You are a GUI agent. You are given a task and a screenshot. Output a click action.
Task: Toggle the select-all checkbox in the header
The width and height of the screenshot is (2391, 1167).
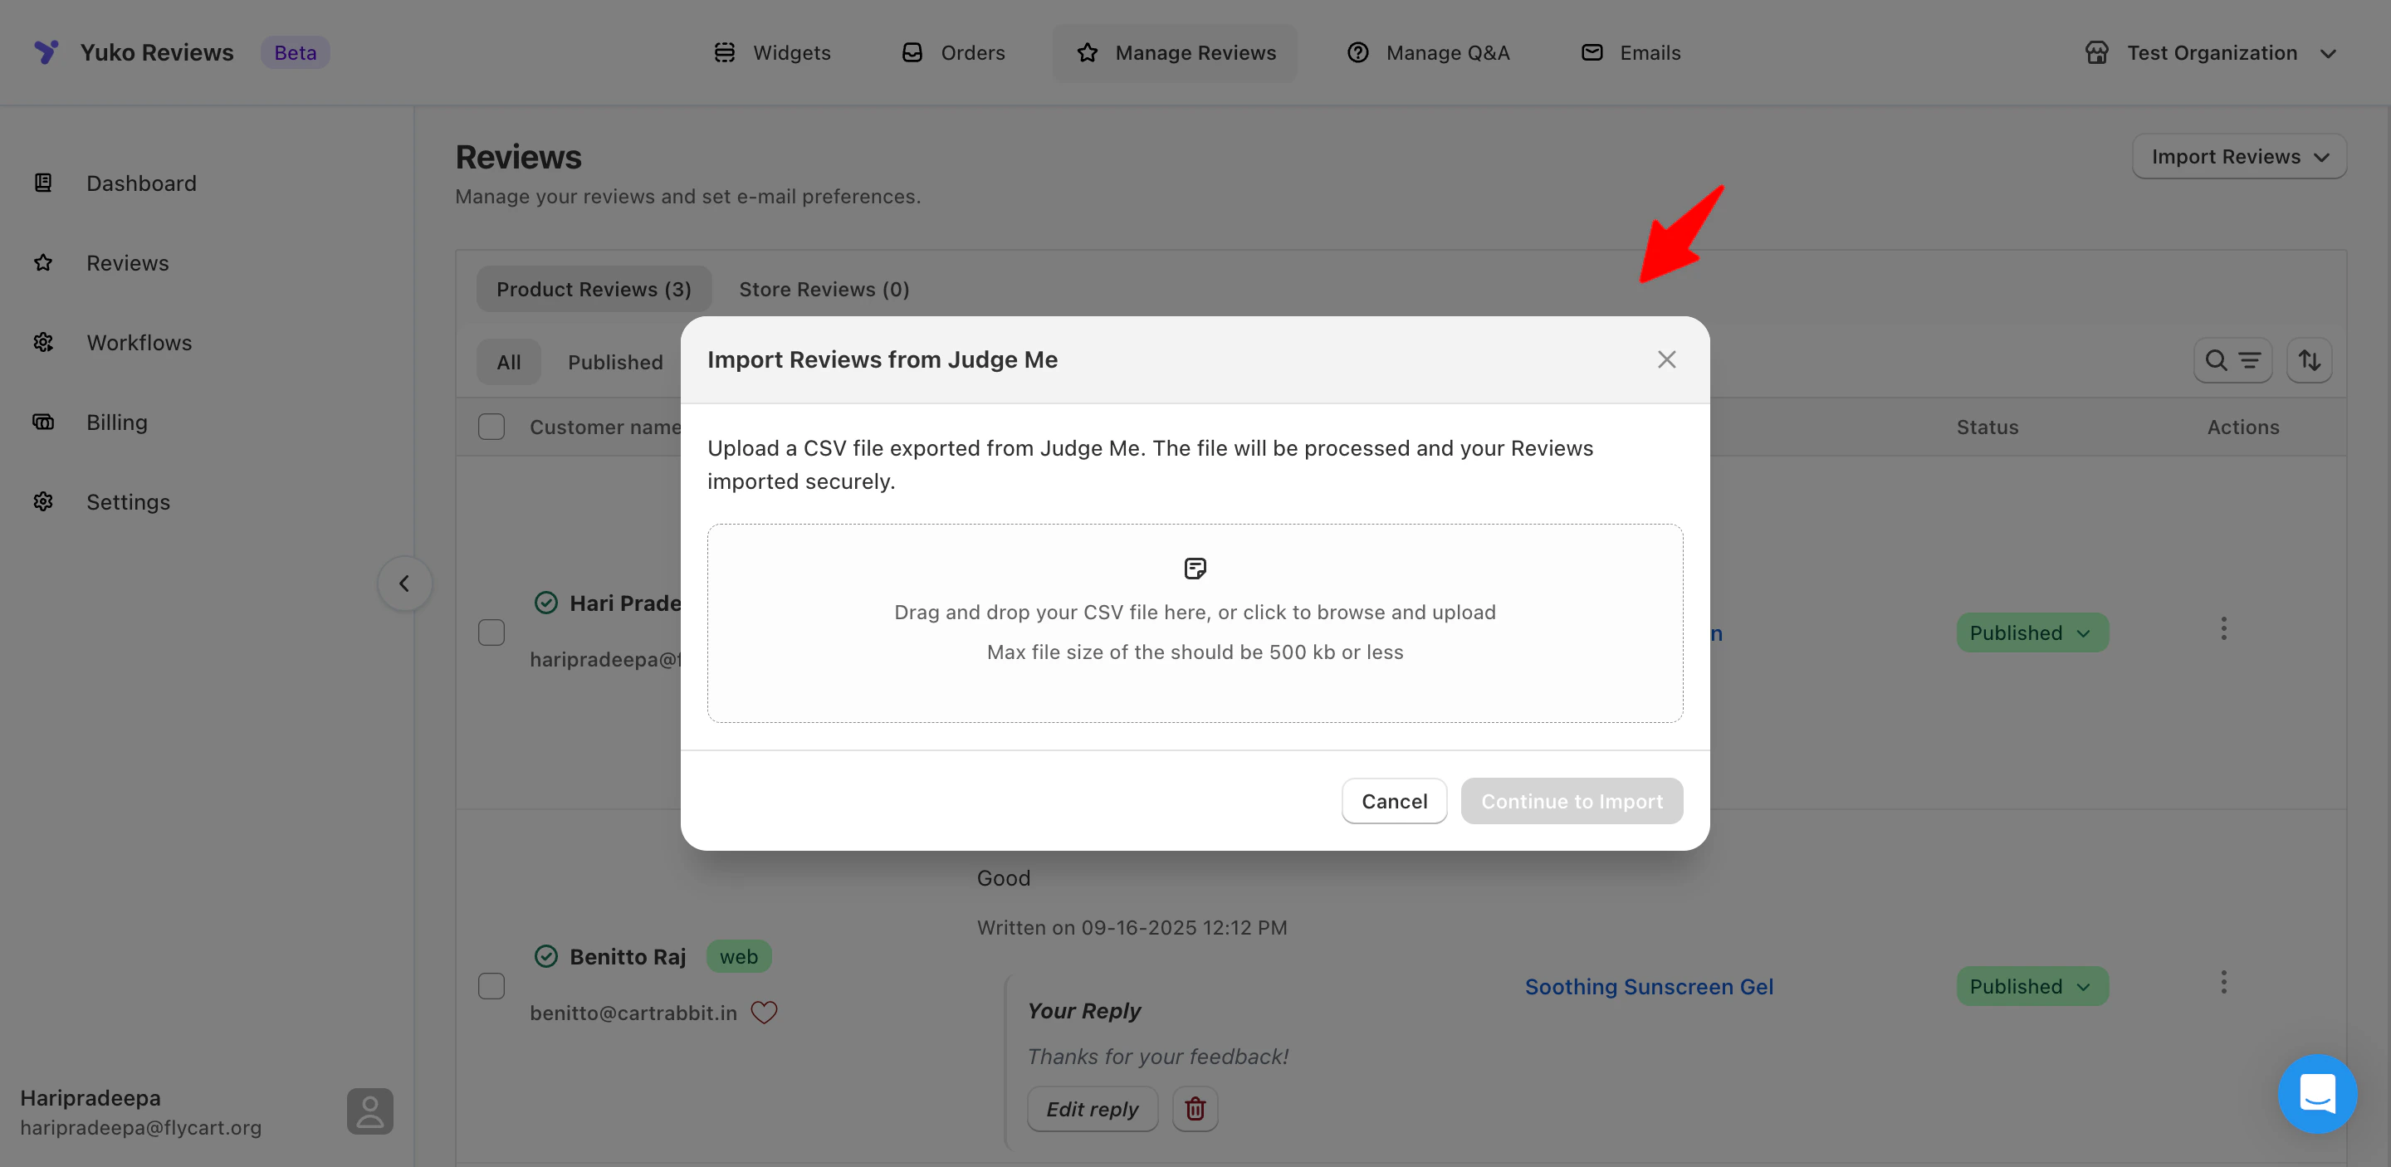point(491,427)
